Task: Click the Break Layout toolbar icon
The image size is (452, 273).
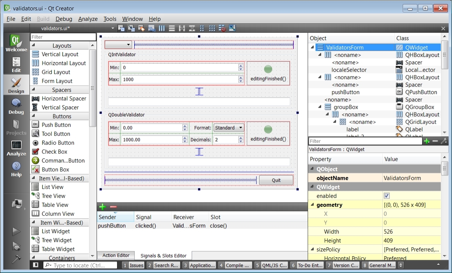Action: 222,28
